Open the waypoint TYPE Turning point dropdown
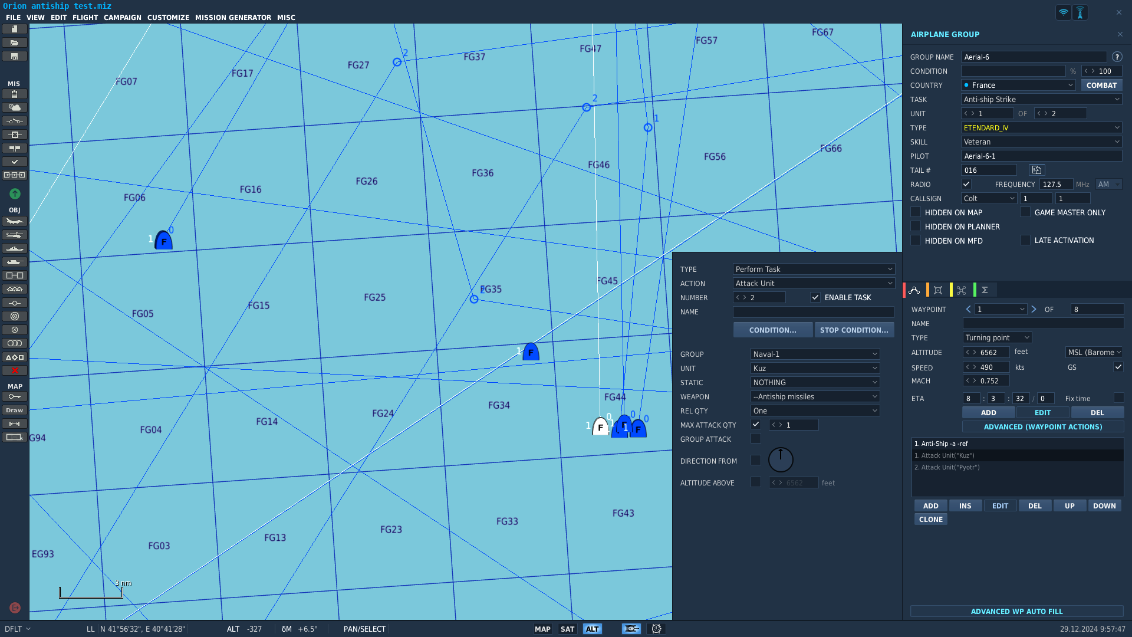This screenshot has width=1132, height=637. tap(998, 337)
